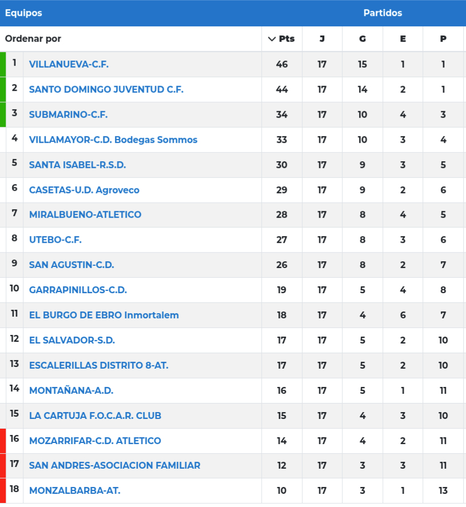This screenshot has width=466, height=507.
Task: Click the MONZALBARBA-AT. team in last place
Action: tap(74, 490)
